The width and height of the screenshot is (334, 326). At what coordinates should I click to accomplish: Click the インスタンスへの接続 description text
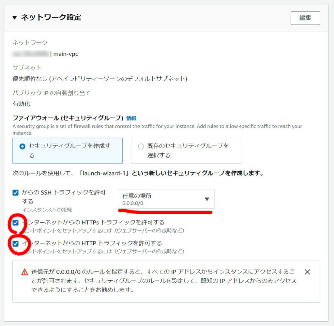(x=47, y=210)
